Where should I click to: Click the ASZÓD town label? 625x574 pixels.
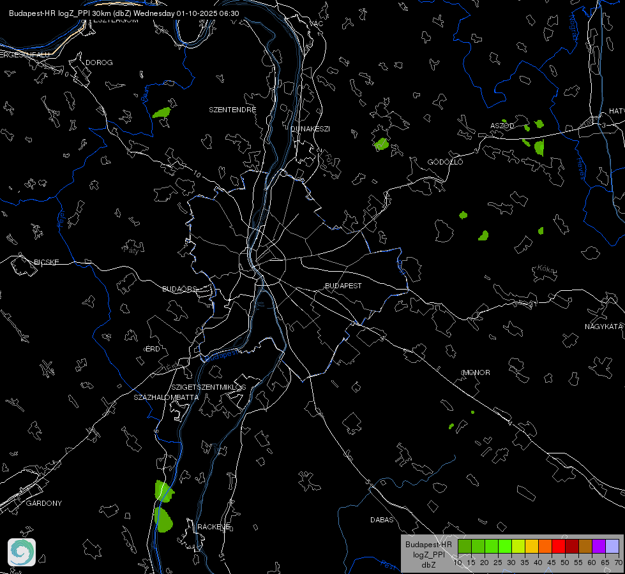(x=502, y=126)
